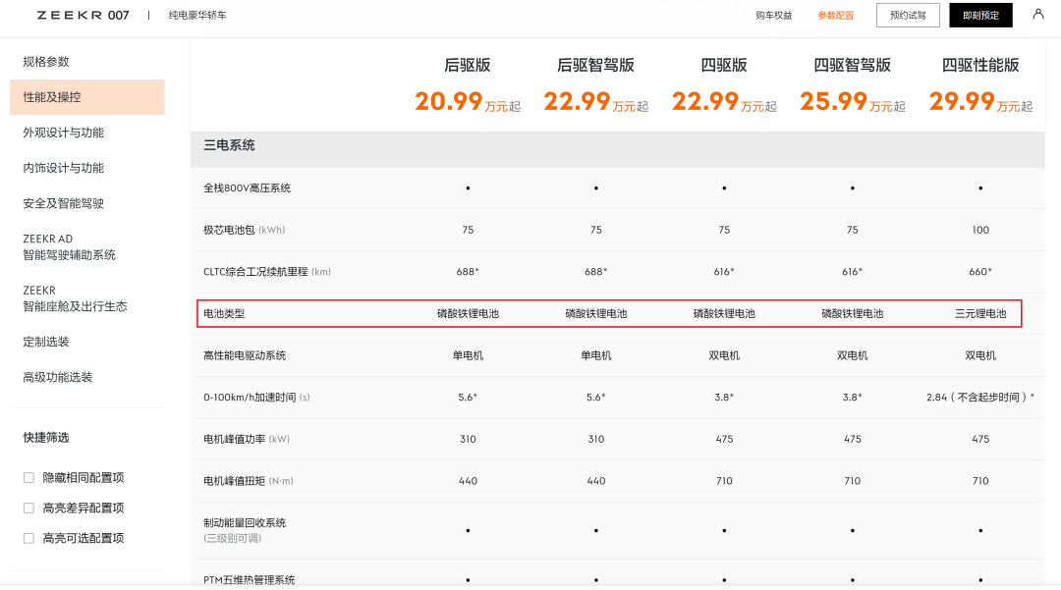This screenshot has width=1061, height=590.
Task: Click the 四驱性能版 column heading
Action: [980, 66]
